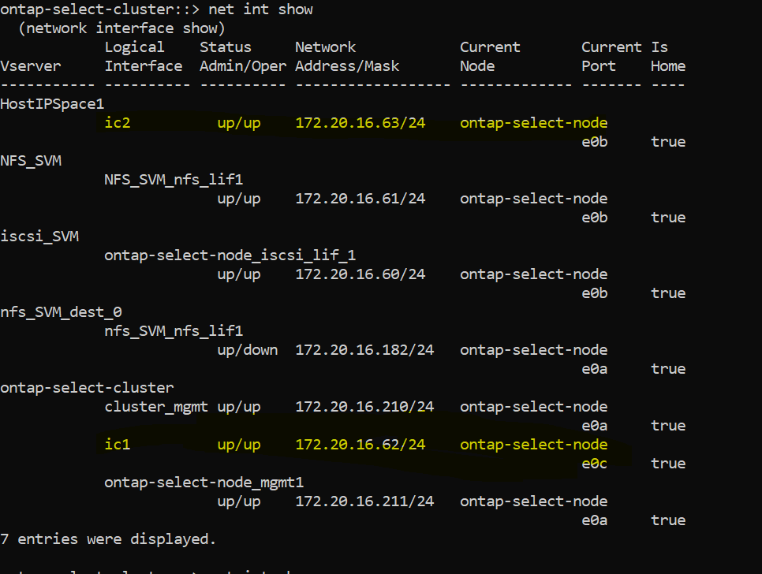The image size is (762, 574).
Task: Click the NFS_SVM_nfs_lif1 interface name
Action: [174, 180]
